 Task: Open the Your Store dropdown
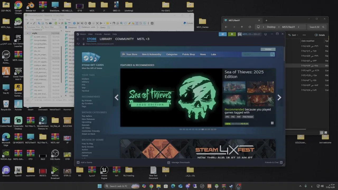[132, 54]
